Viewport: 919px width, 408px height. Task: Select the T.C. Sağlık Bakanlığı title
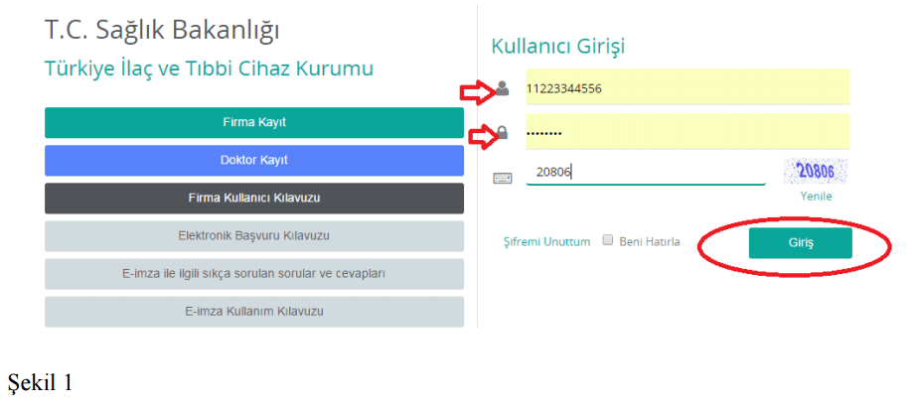coord(162,31)
